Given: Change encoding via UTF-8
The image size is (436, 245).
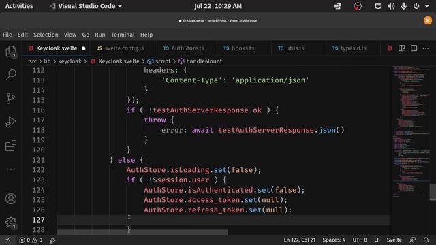Looking at the screenshot, I should click(360, 240).
